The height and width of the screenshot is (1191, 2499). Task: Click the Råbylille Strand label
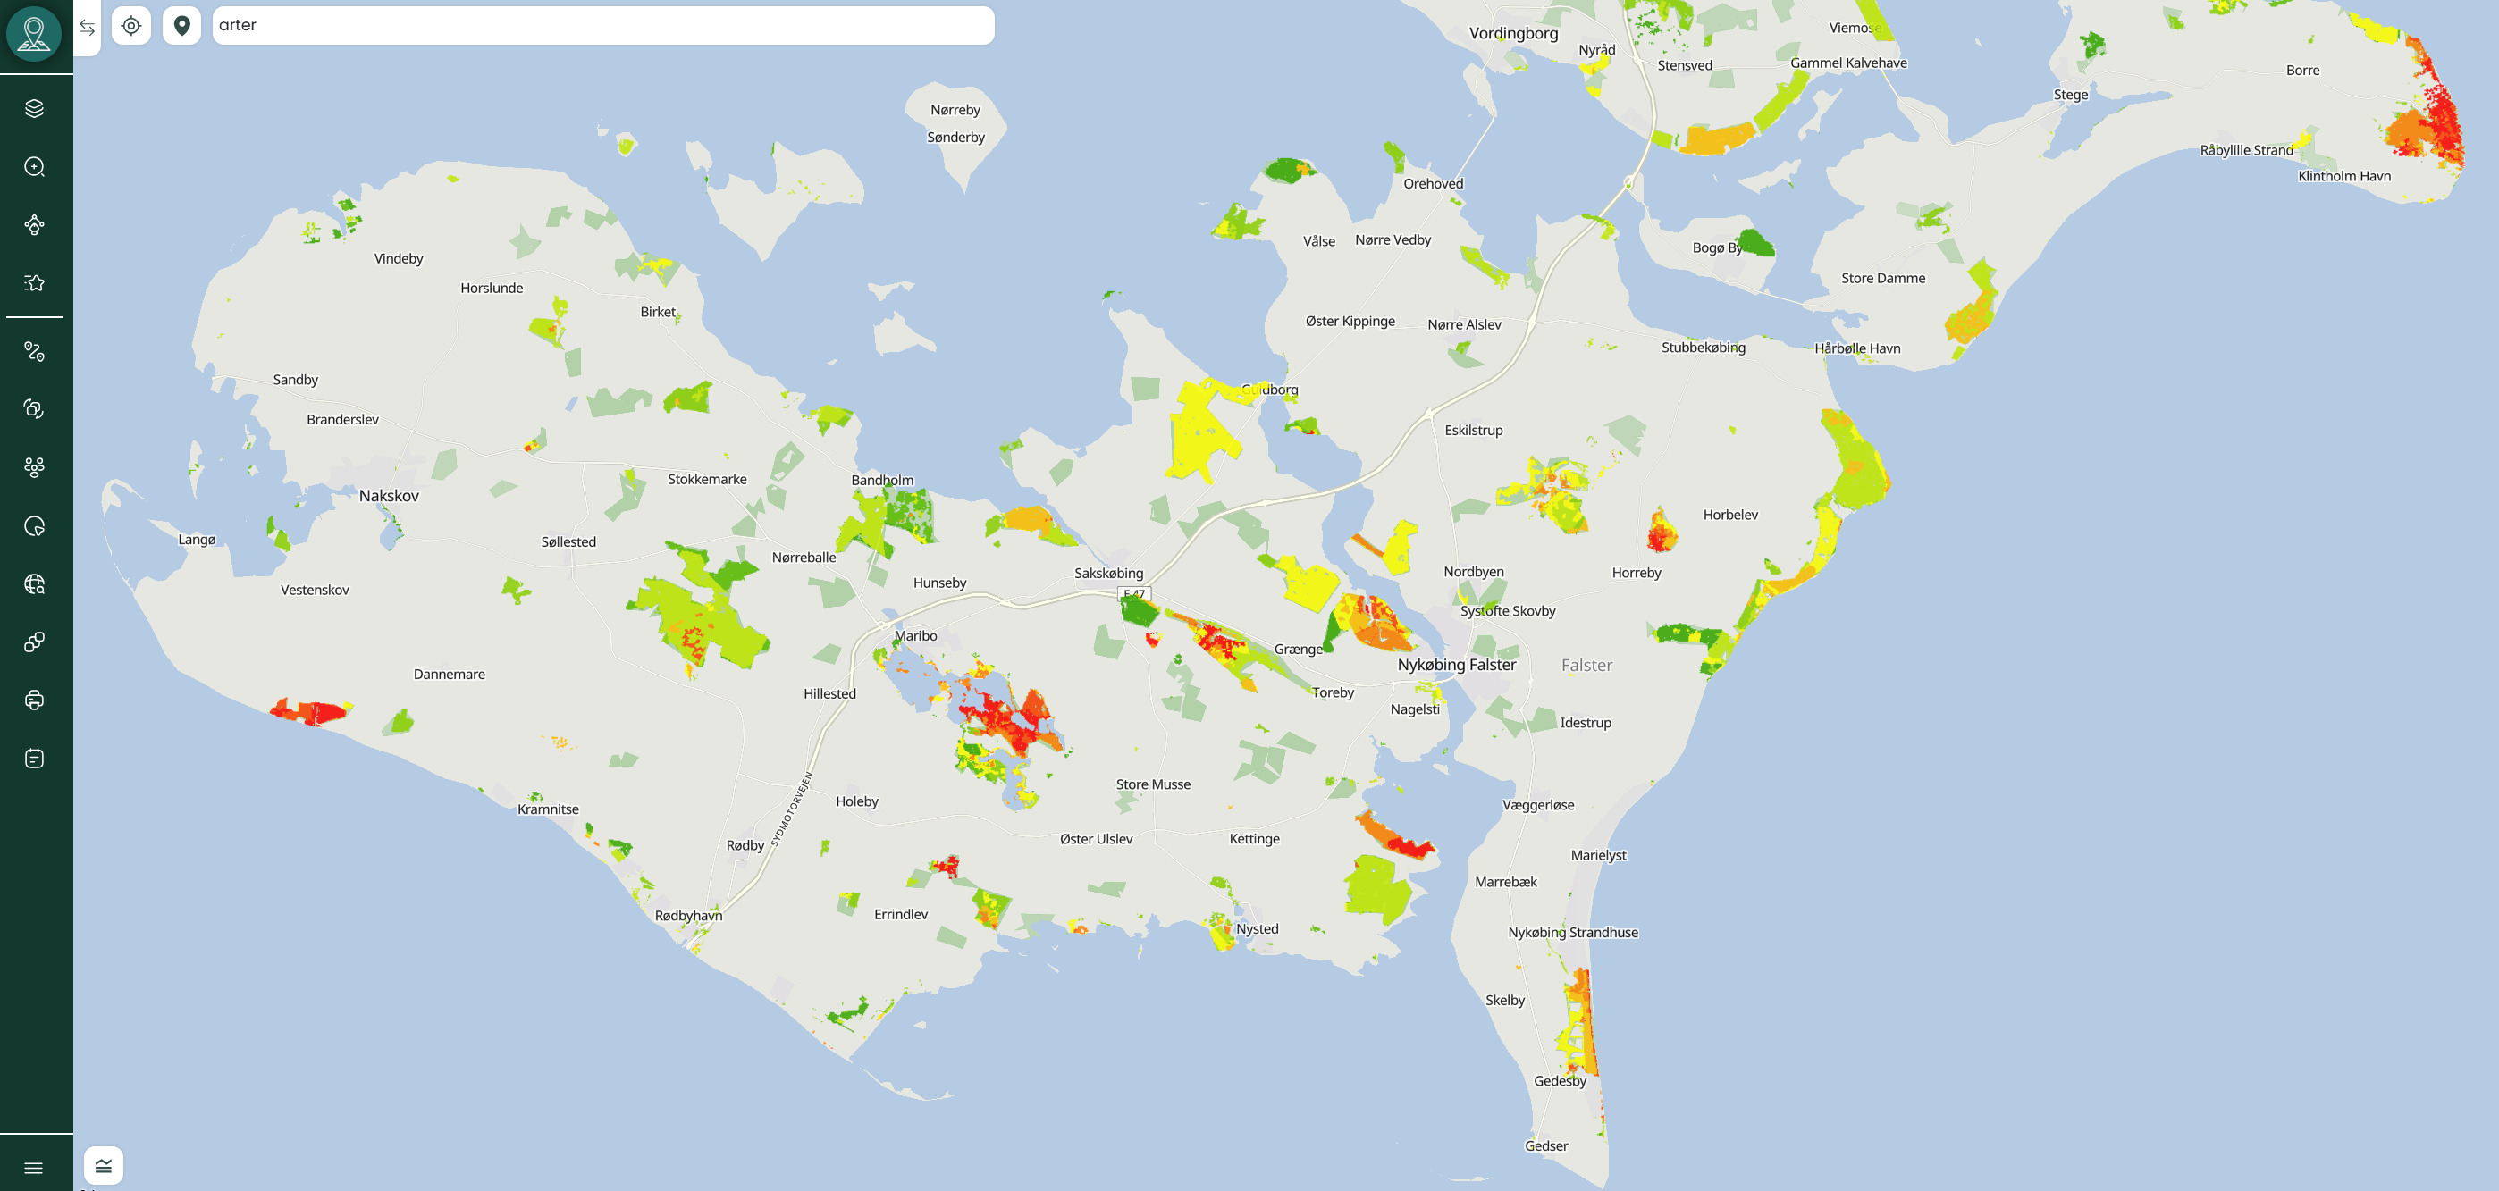[2247, 150]
